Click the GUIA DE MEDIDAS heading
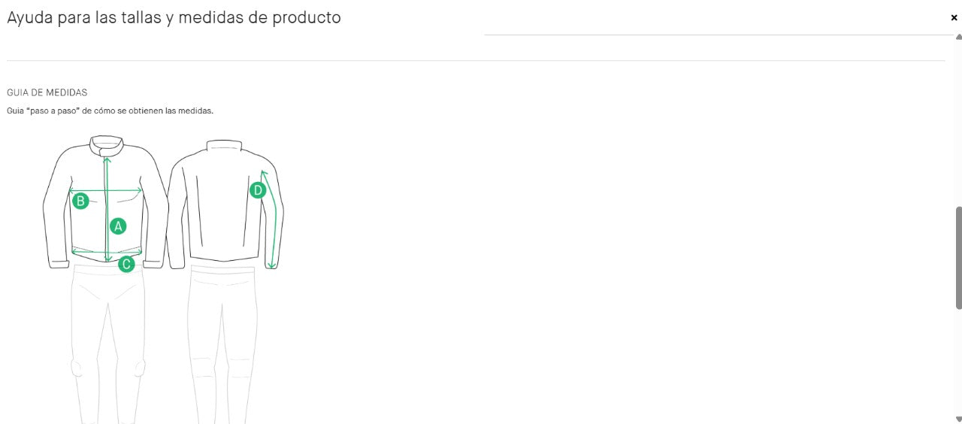 (x=47, y=92)
